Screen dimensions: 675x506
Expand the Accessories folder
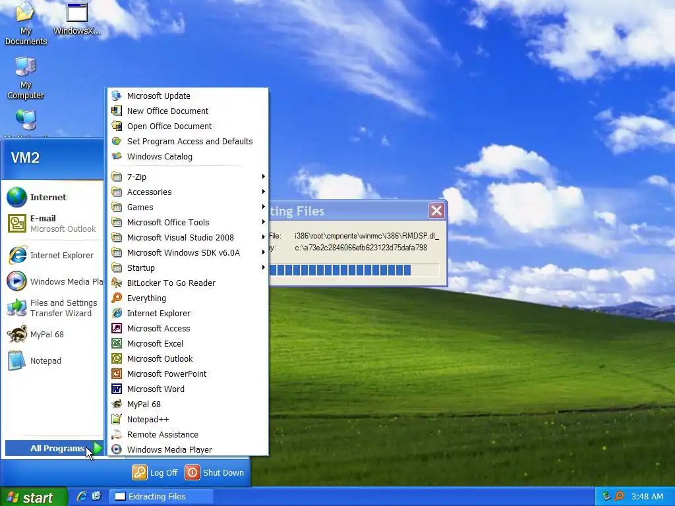click(x=187, y=192)
